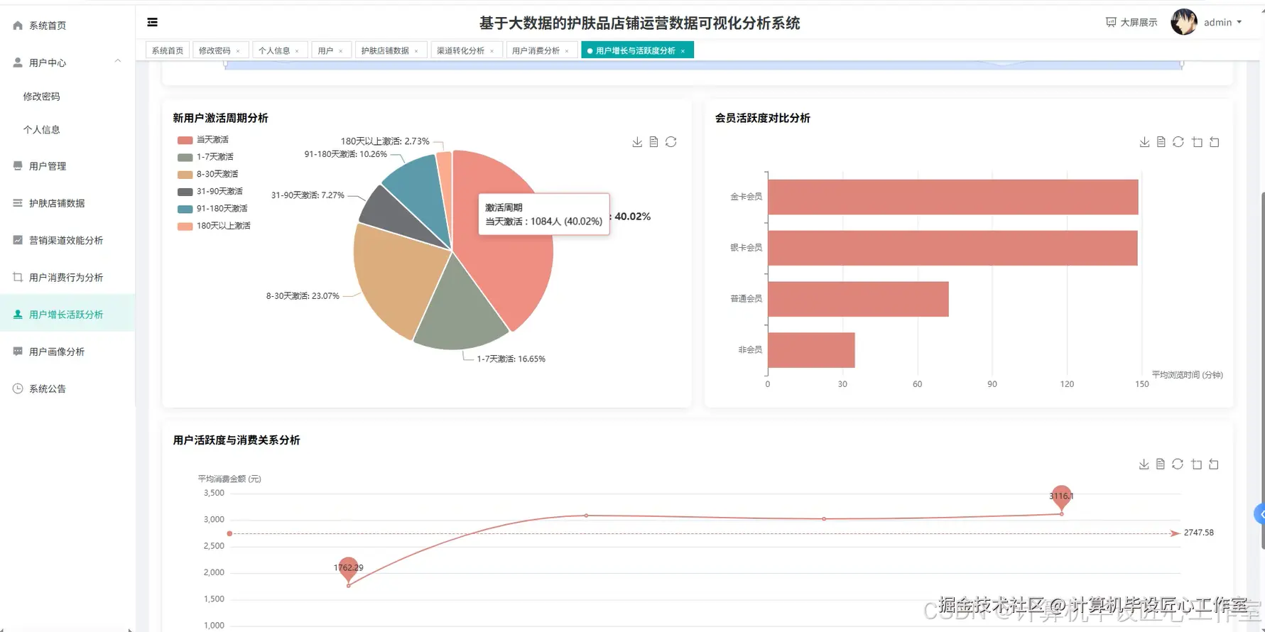Toggle 8-30天激活 legend entry
This screenshot has height=632, width=1265.
click(x=207, y=174)
